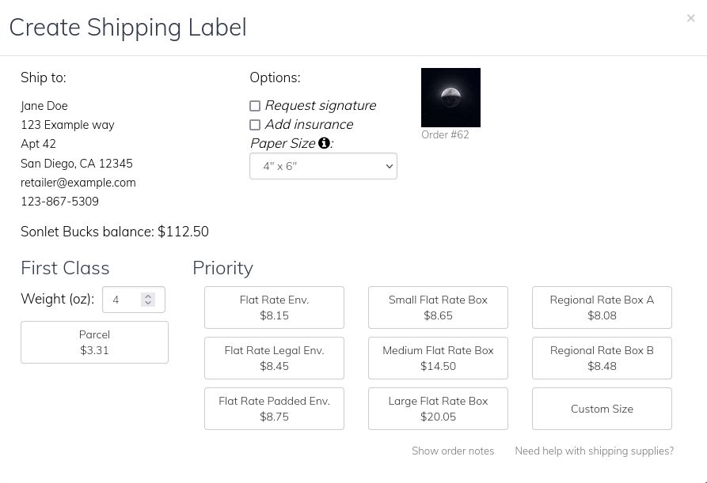Select Medium Flat Rate Box $14.50

point(438,358)
